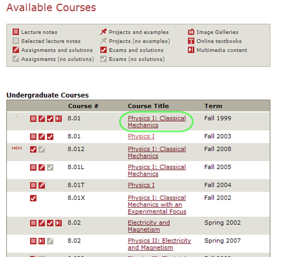
Task: Open Physics I: Classical Mechanics Fall 1999 link
Action: click(156, 122)
